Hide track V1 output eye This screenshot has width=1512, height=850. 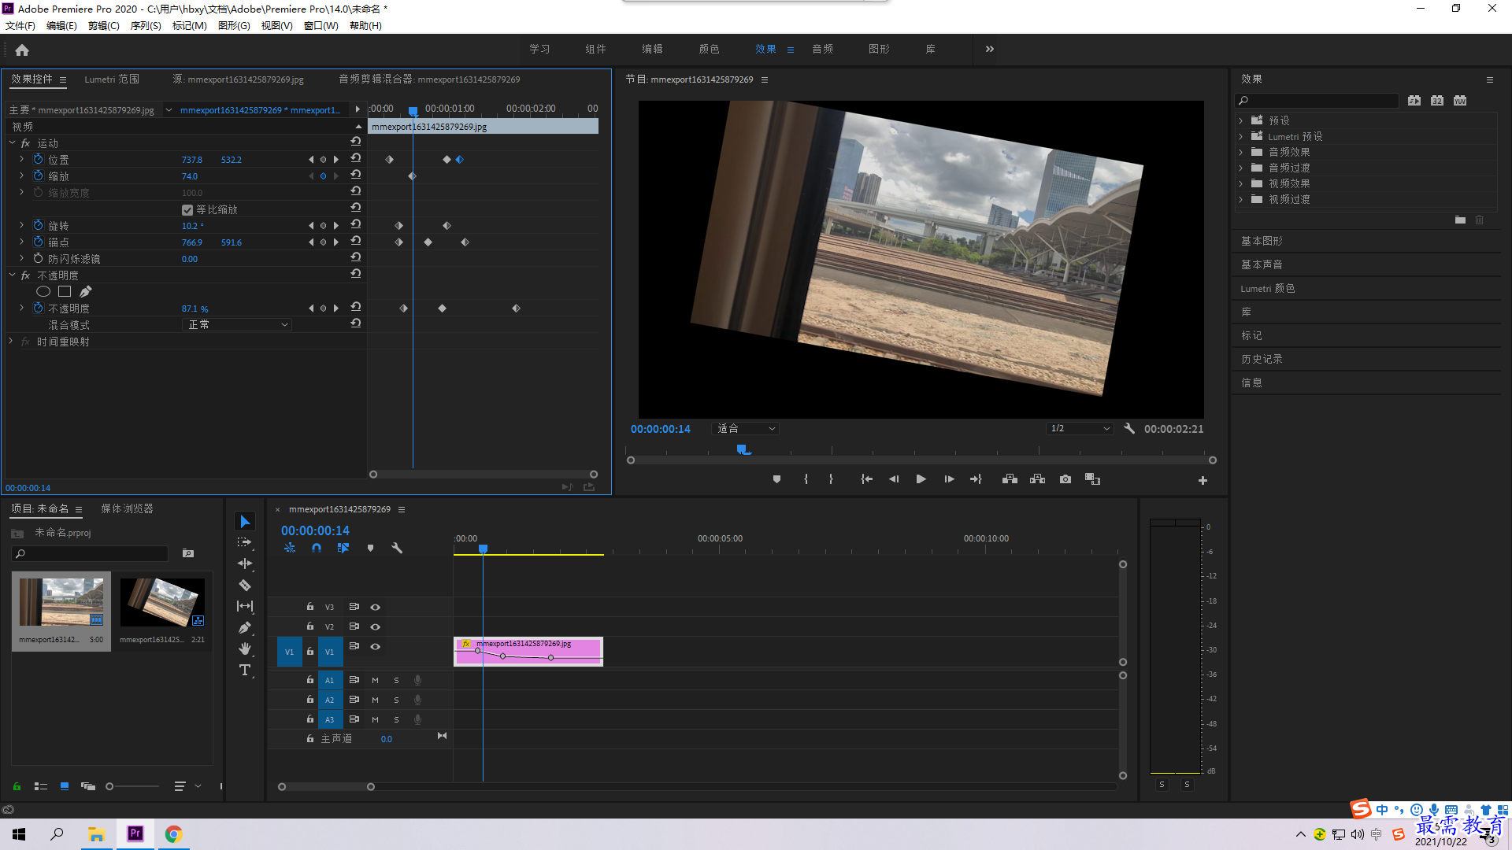376,646
